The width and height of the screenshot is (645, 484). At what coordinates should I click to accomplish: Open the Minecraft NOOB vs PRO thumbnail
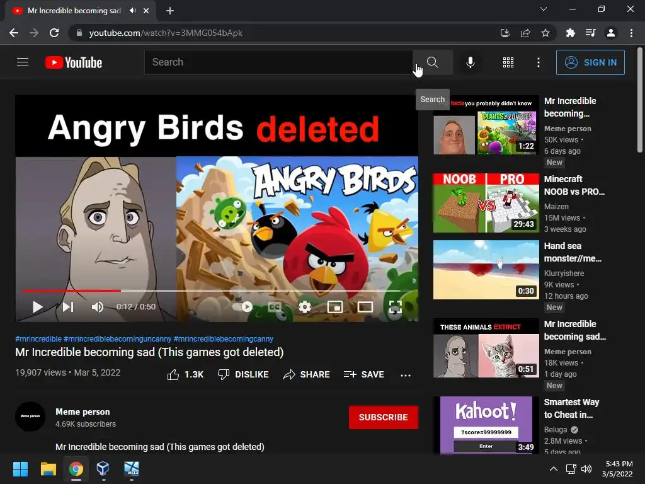pos(486,203)
